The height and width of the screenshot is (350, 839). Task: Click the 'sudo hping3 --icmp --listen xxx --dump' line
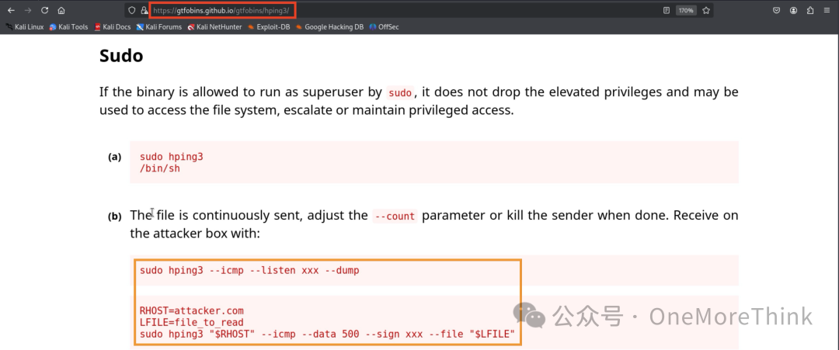click(x=249, y=270)
